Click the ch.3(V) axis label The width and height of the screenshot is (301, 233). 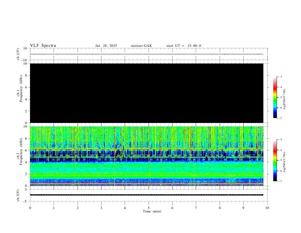tap(18, 196)
